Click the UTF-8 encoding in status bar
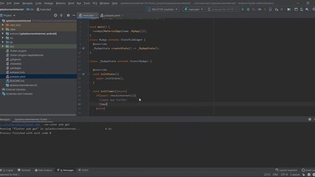Viewport: 315px width, 177px height. point(284,175)
